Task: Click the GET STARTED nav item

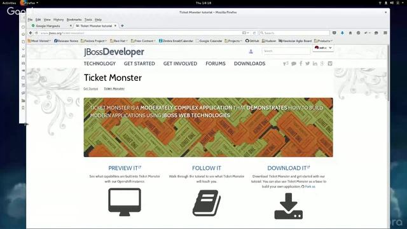Action: click(x=139, y=64)
